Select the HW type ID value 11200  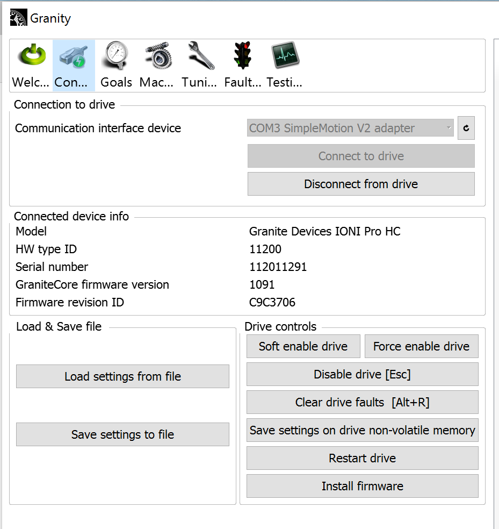pos(265,249)
